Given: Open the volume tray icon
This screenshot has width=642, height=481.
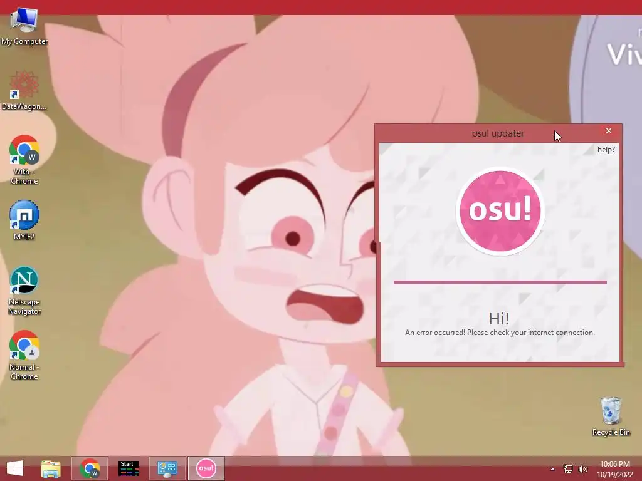Looking at the screenshot, I should 583,468.
